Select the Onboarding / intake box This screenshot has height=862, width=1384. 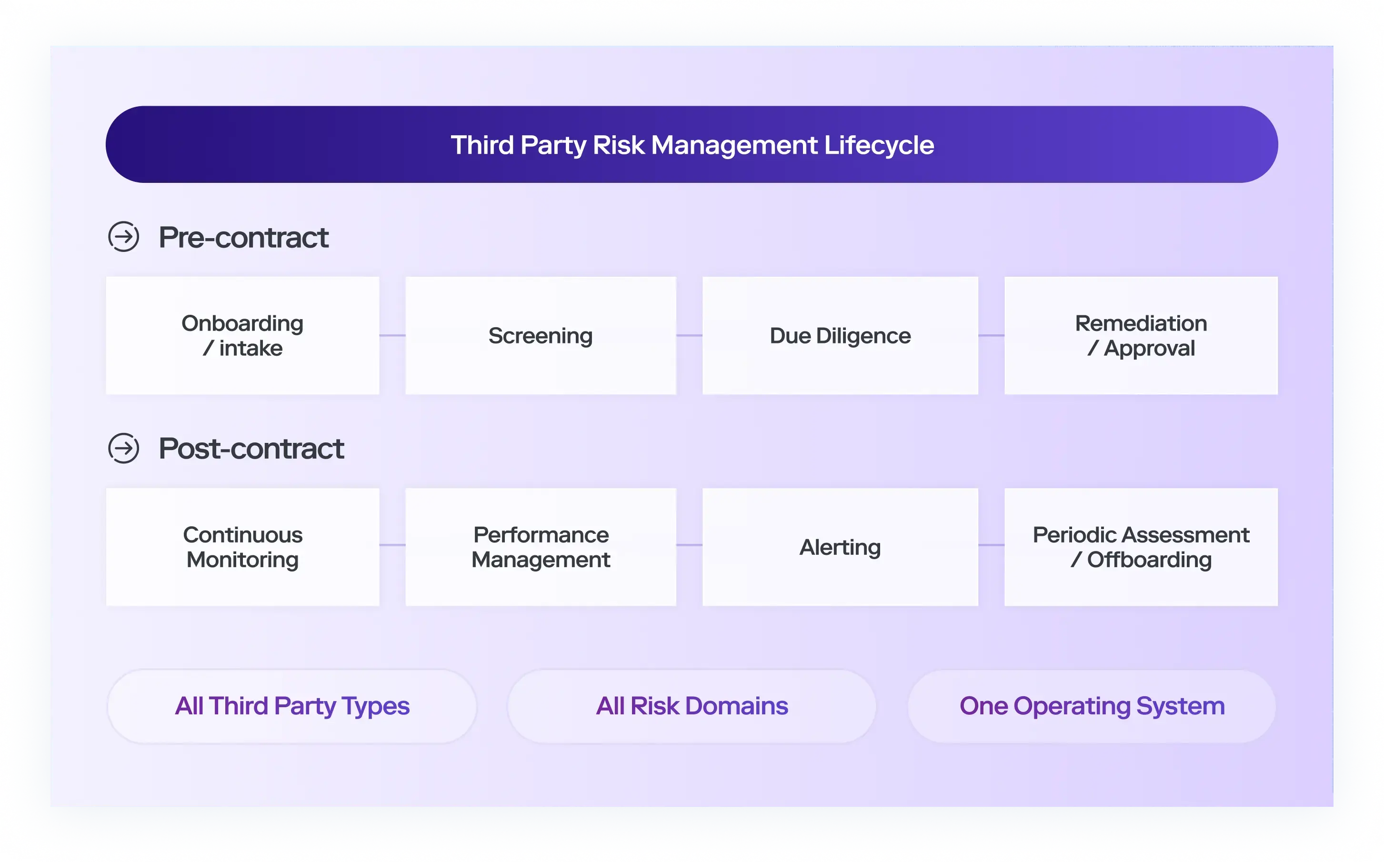242,335
